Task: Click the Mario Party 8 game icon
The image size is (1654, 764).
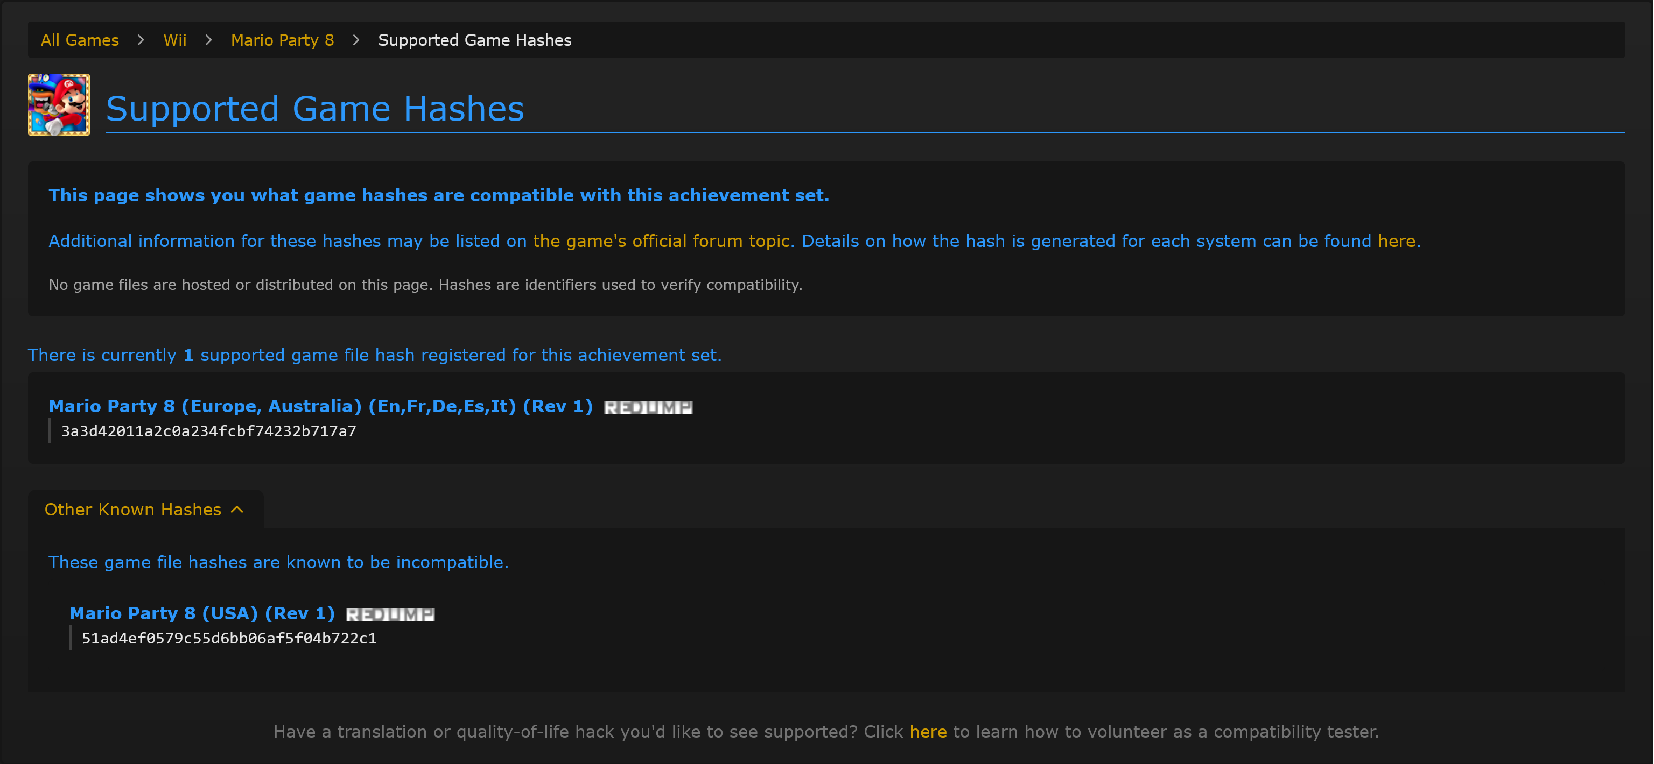Action: 59,104
